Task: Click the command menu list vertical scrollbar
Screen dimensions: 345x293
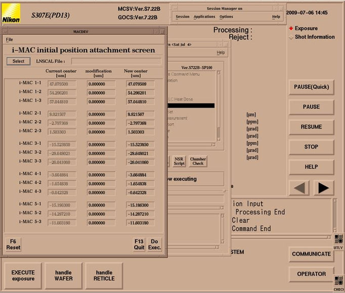Action: coord(219,106)
